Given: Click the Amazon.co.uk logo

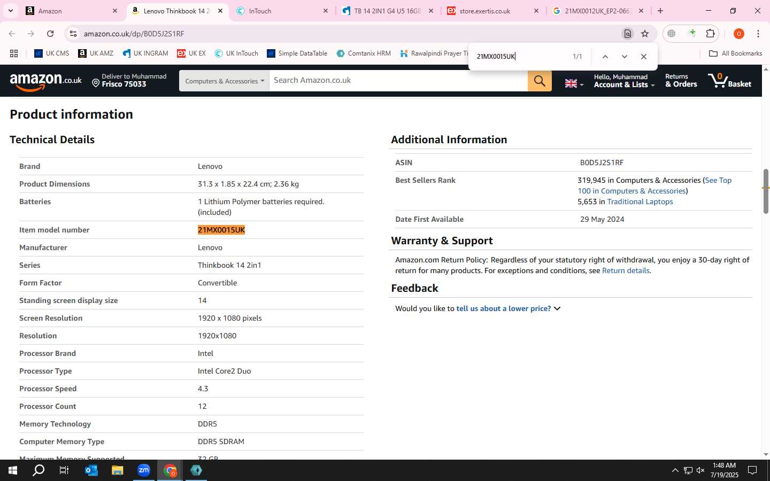Looking at the screenshot, I should point(46,81).
